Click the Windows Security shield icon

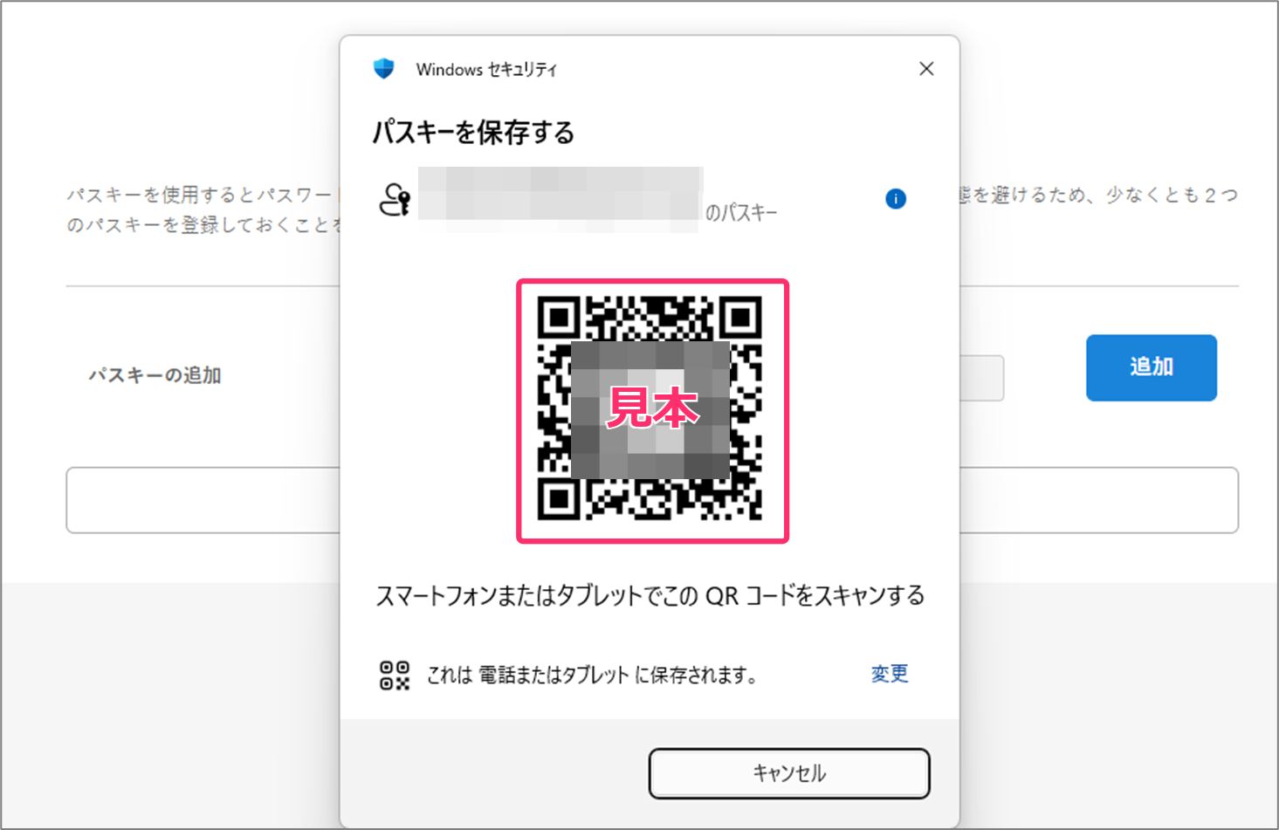pos(383,69)
